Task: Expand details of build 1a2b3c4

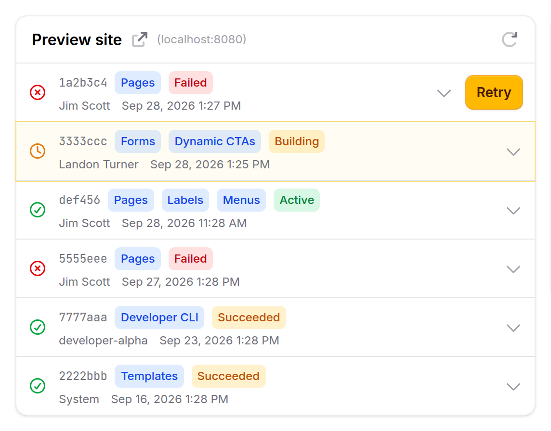Action: [444, 93]
